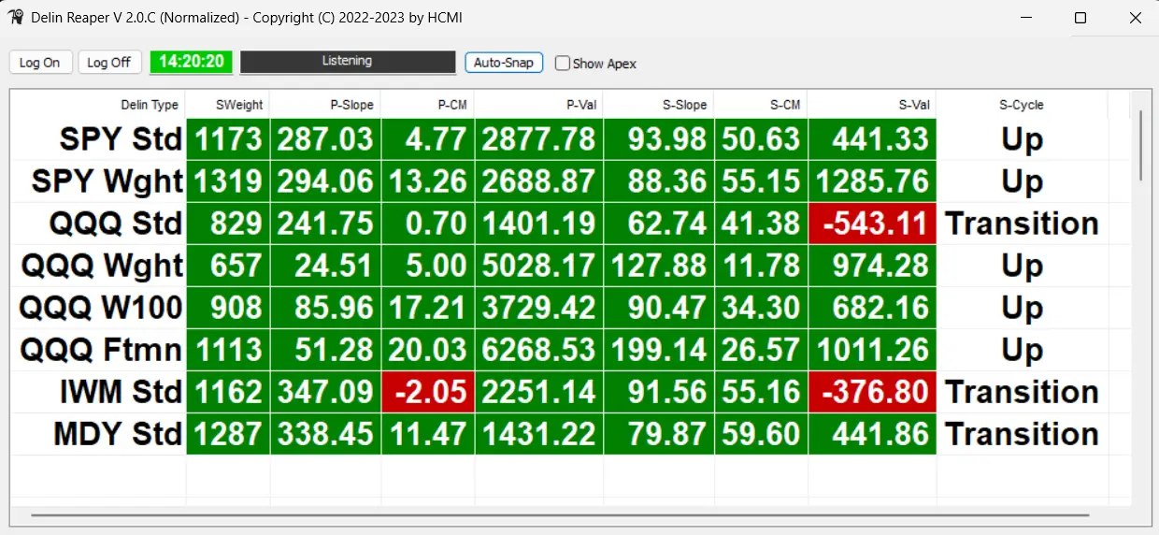Click the S-Cycle column header
Viewport: 1159px width, 535px height.
pos(1021,105)
